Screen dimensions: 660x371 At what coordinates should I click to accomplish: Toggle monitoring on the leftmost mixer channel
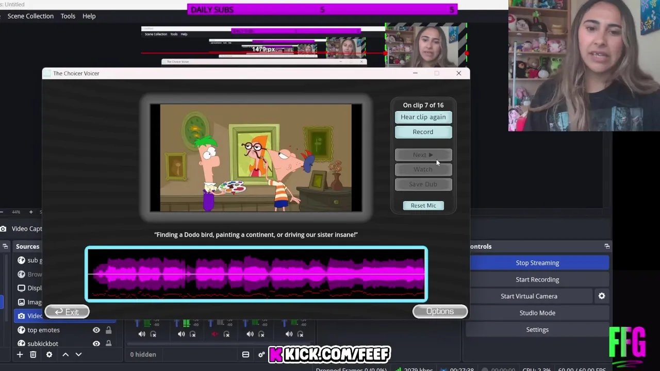tap(153, 334)
